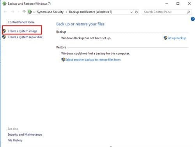The height and width of the screenshot is (147, 195).
Task: Expand the breadcrumb double-chevron overflow
Action: (34, 12)
